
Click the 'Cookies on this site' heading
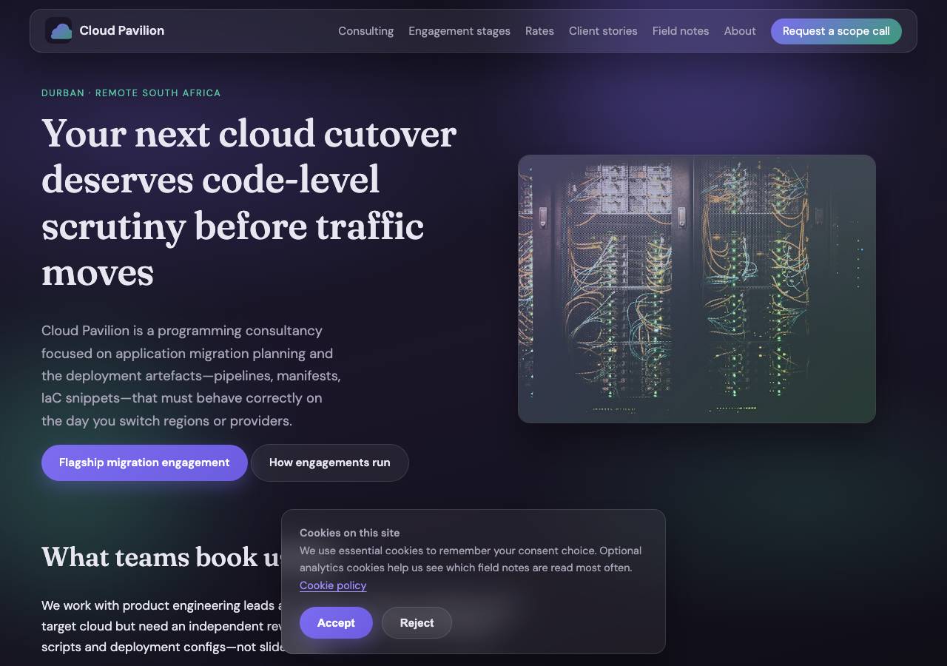[349, 533]
